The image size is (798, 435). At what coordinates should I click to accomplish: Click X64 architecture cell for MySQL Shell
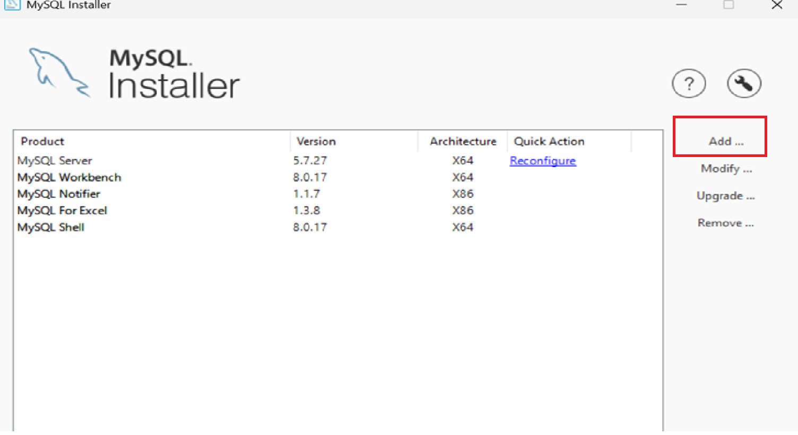point(463,227)
